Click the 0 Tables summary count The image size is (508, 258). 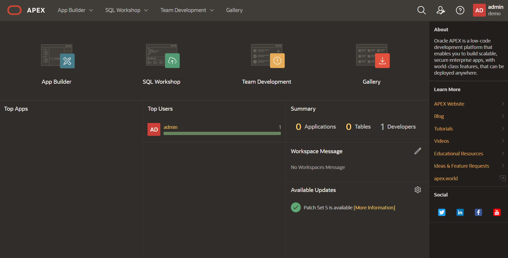point(358,127)
